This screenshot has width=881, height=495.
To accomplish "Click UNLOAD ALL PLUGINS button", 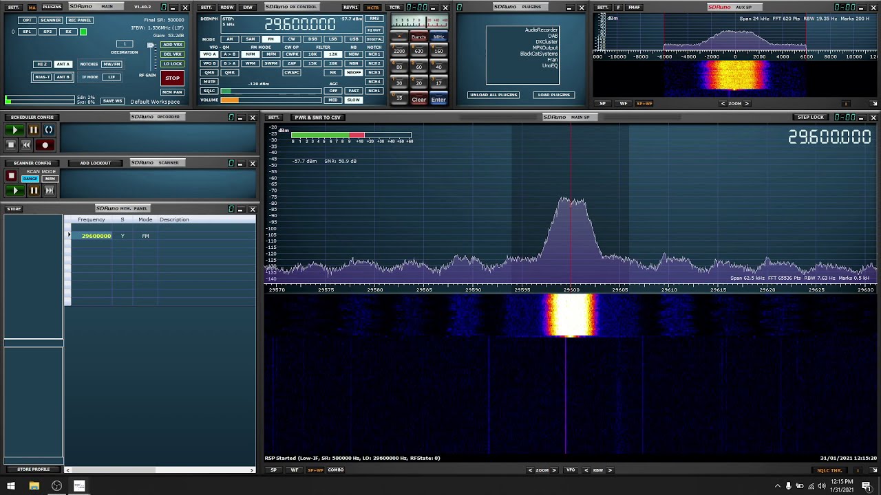I will pos(493,95).
